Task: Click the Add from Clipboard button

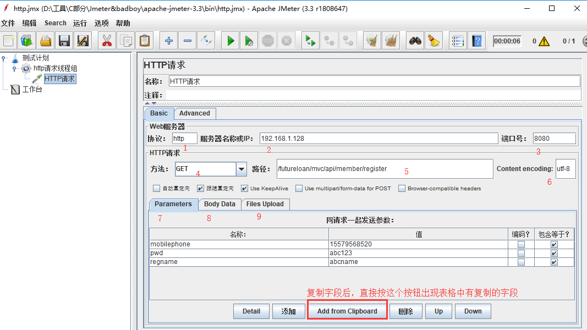Action: (347, 311)
